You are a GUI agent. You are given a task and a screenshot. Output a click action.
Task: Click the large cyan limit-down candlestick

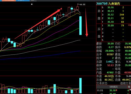tap(80, 26)
